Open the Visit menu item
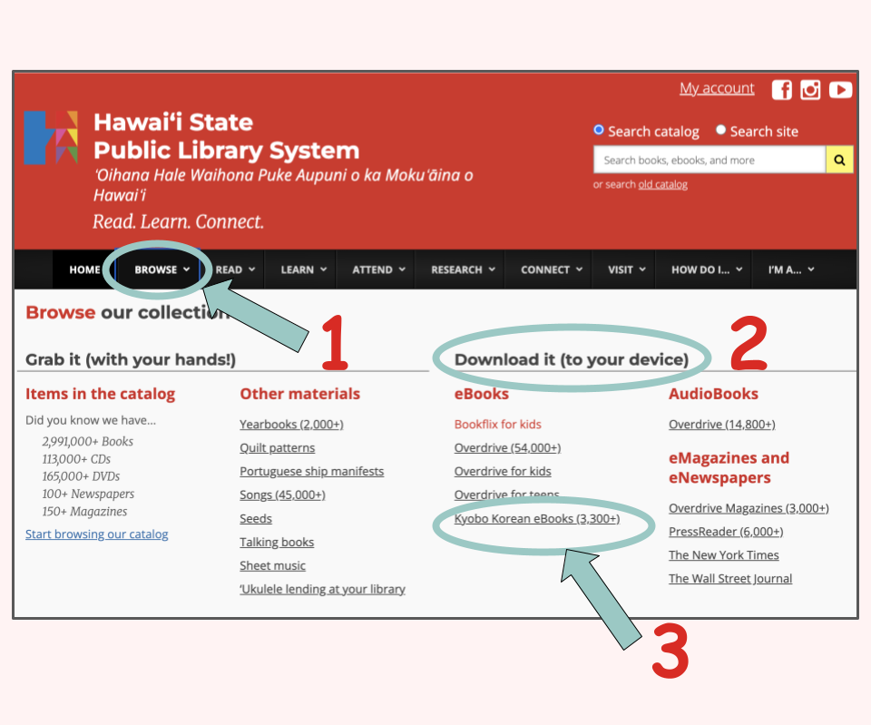The height and width of the screenshot is (725, 871). pyautogui.click(x=626, y=269)
